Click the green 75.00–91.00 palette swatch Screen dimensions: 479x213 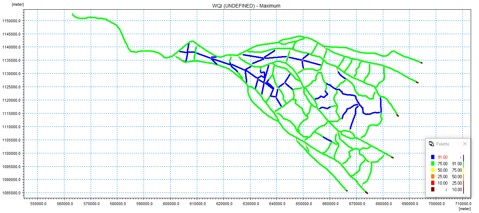433,163
